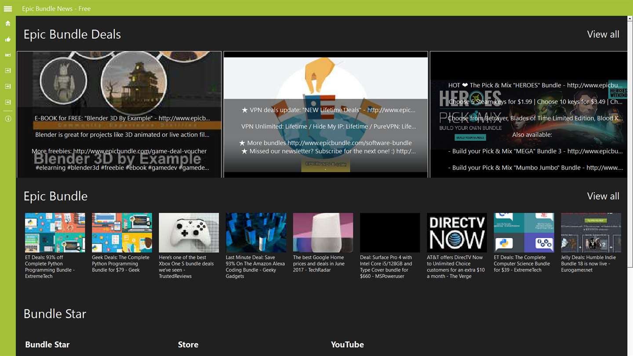
Task: Click 'Jelly Deals: Humble Indie Bundle' headline
Action: [x=589, y=264]
